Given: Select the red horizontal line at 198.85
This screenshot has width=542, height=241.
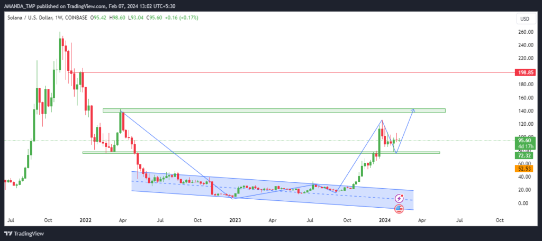Looking at the screenshot, I should tap(294, 72).
